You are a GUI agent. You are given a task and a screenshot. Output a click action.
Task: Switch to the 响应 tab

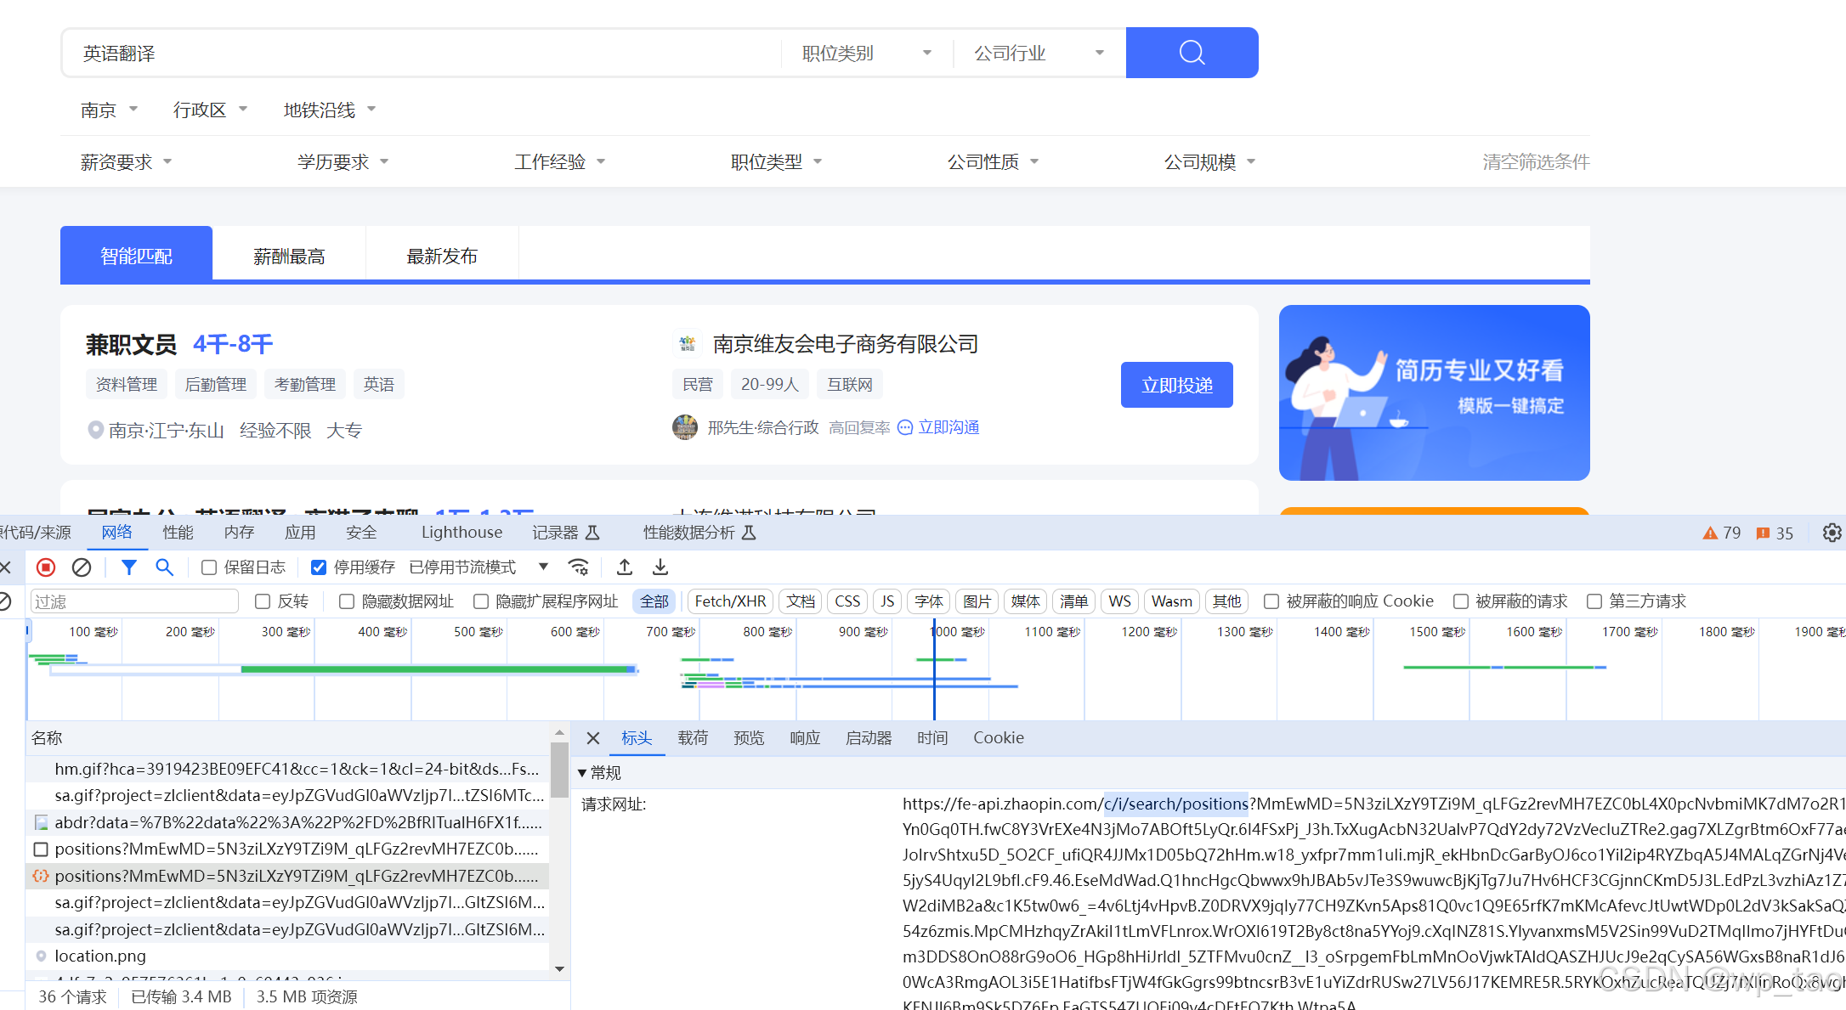[x=804, y=738]
